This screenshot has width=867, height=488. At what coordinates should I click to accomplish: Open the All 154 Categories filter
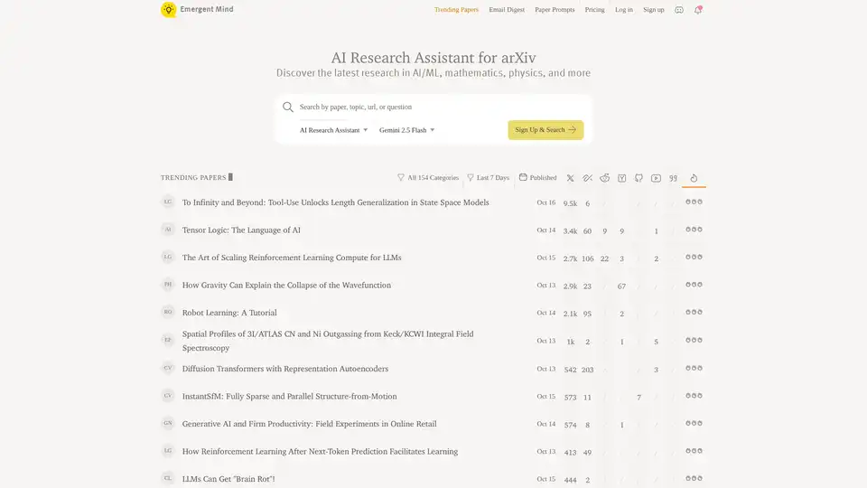[x=428, y=178]
